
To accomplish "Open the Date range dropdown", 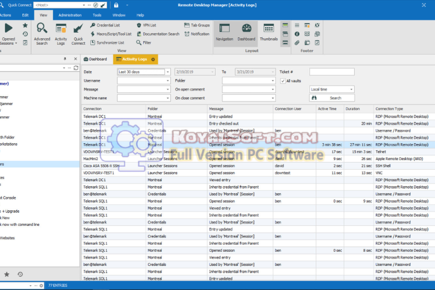I will (x=167, y=72).
